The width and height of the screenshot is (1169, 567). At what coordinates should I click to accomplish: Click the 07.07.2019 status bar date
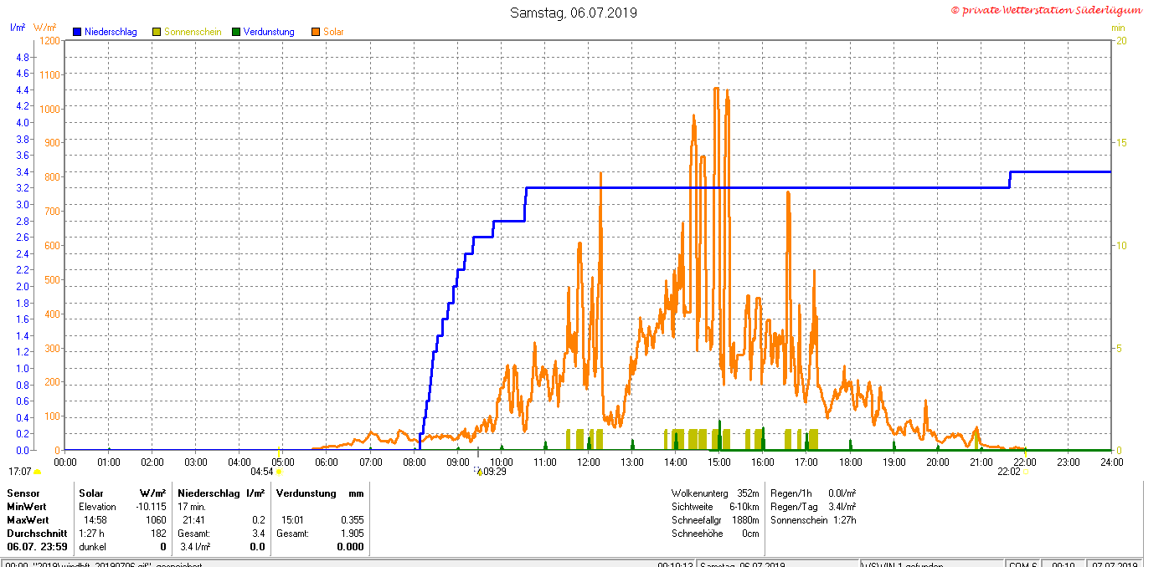click(x=1116, y=564)
